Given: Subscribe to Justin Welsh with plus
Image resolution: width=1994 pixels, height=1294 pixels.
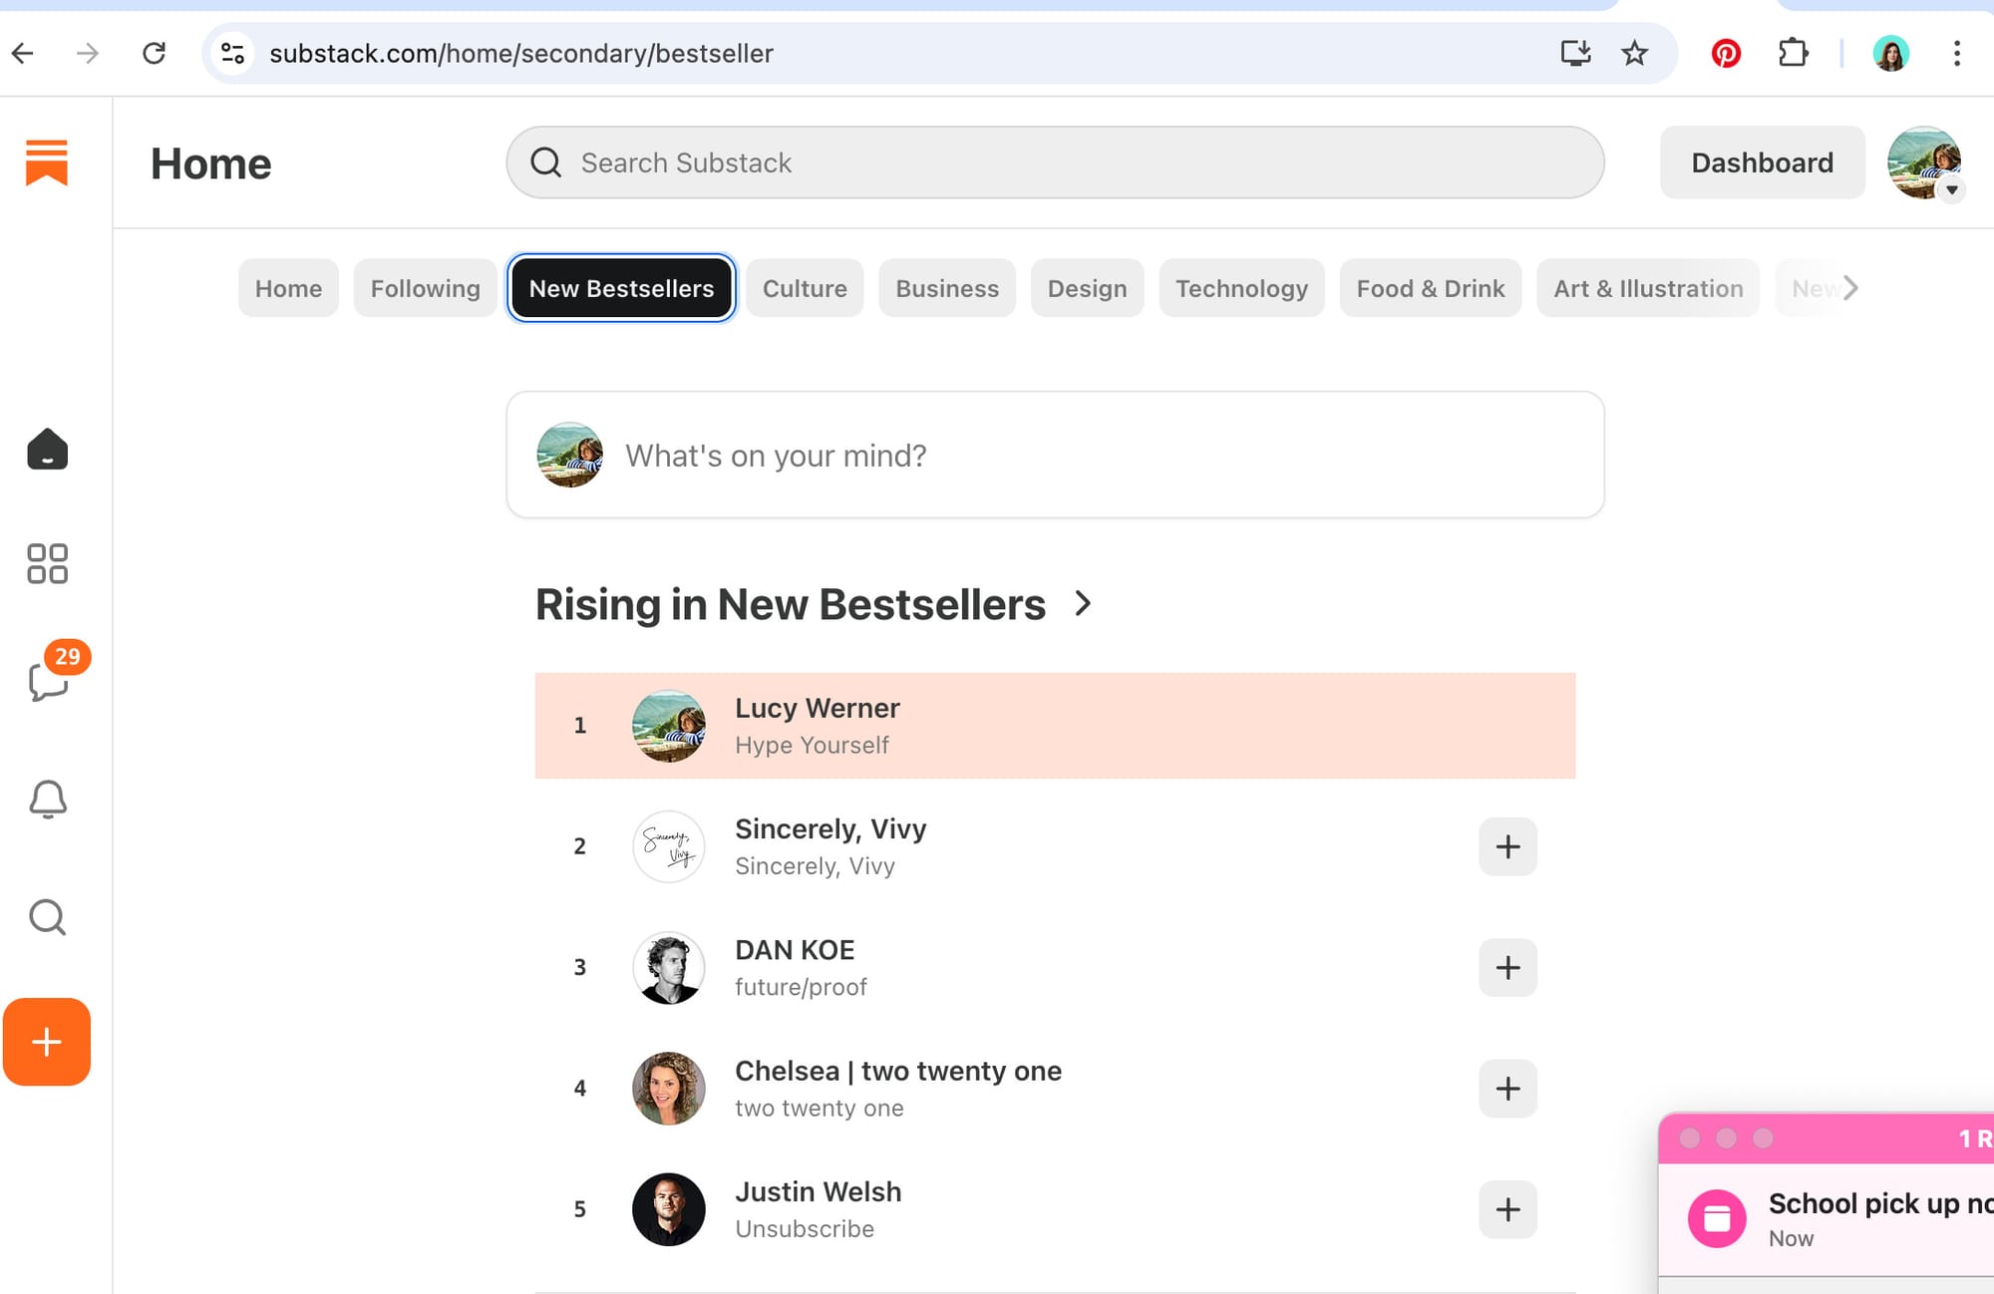Looking at the screenshot, I should point(1507,1209).
